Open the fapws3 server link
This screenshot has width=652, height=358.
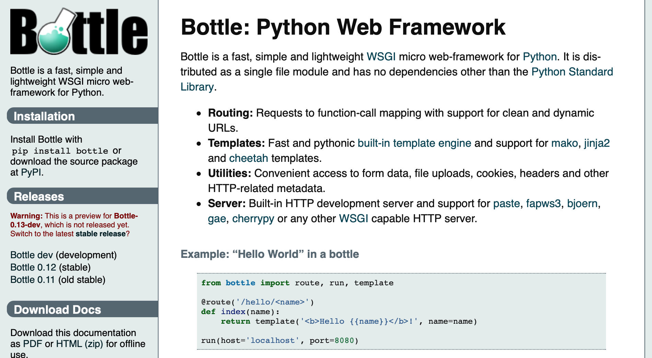pyautogui.click(x=543, y=203)
